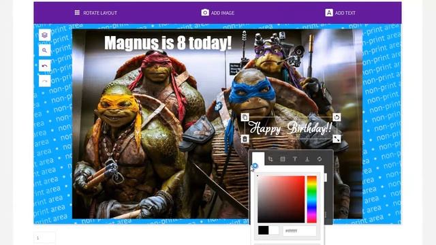Image resolution: width=436 pixels, height=245 pixels.
Task: Pick a shade in the red saturation square
Action: click(x=281, y=199)
